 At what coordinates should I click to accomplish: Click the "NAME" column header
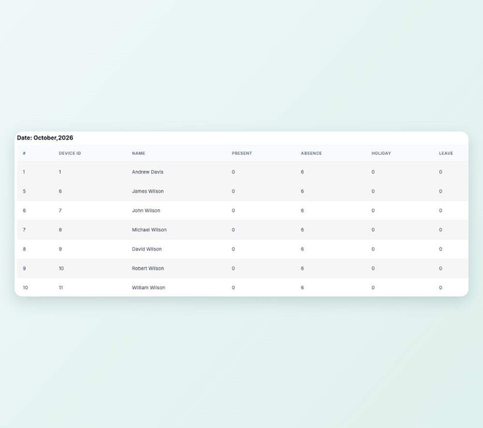pyautogui.click(x=139, y=153)
